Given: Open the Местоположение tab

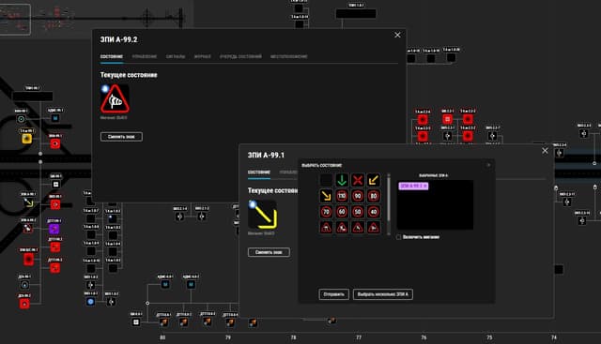Looking at the screenshot, I should (289, 56).
